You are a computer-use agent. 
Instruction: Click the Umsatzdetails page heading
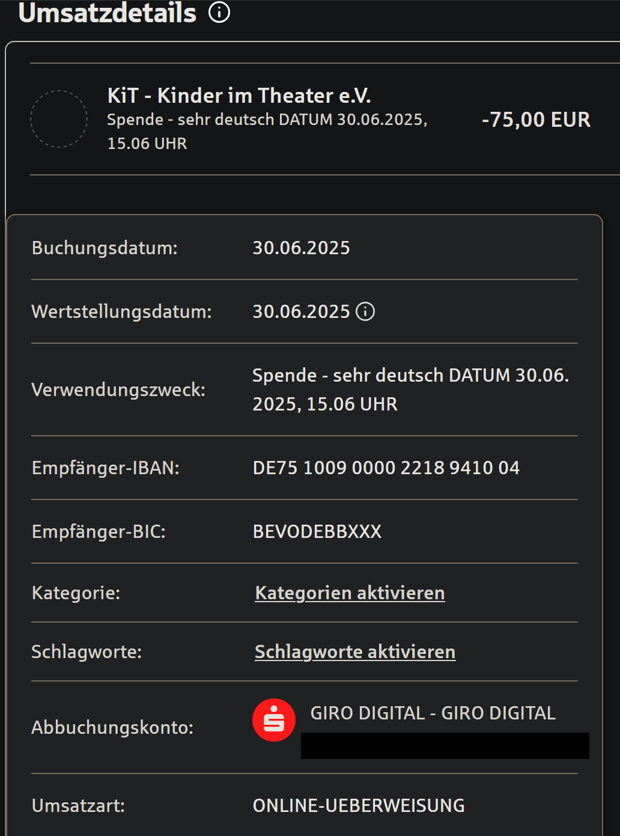(x=108, y=13)
